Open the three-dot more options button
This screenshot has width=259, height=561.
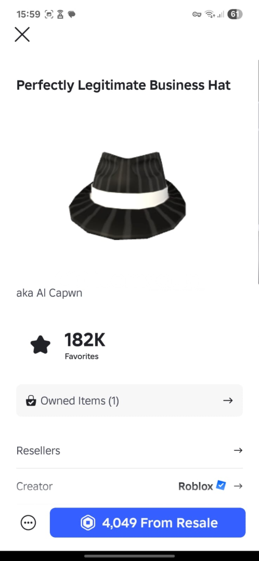pyautogui.click(x=28, y=523)
